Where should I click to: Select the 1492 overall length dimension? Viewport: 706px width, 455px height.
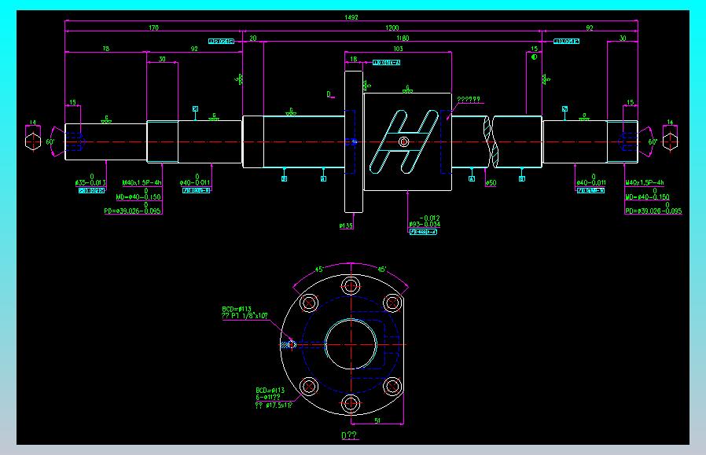[x=351, y=17]
